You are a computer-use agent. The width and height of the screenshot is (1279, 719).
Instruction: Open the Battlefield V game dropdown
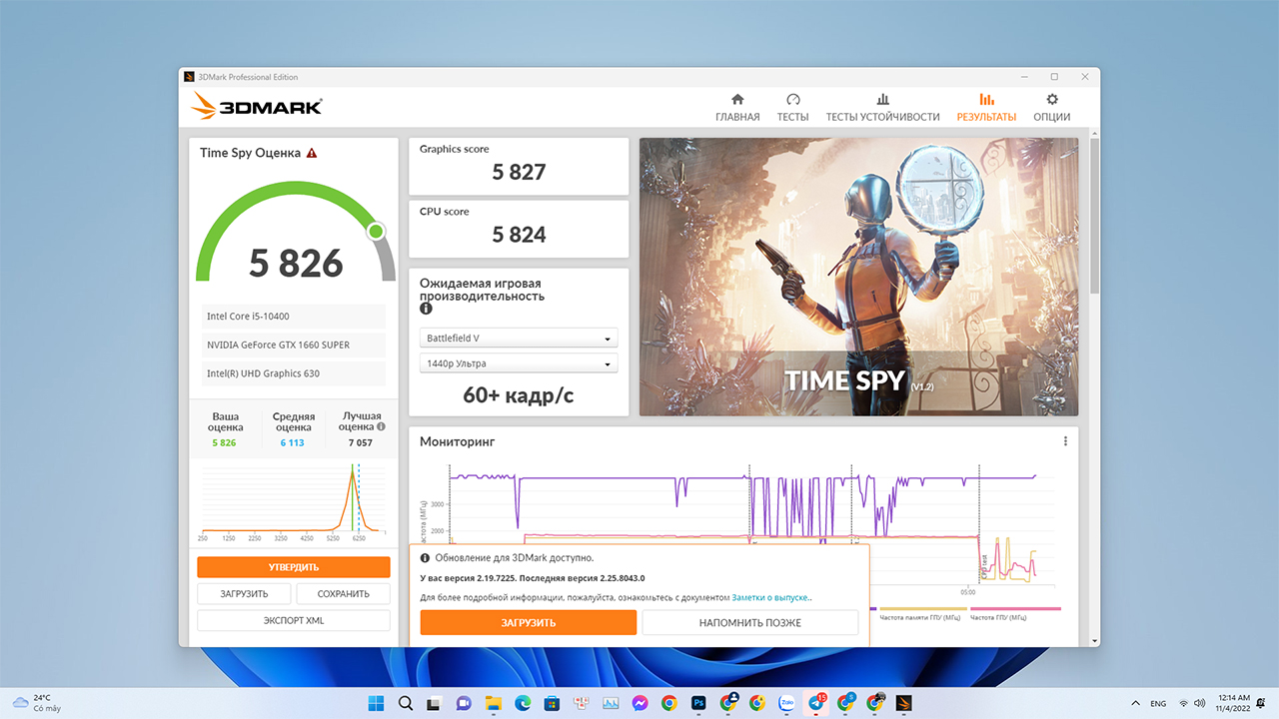[x=518, y=339]
